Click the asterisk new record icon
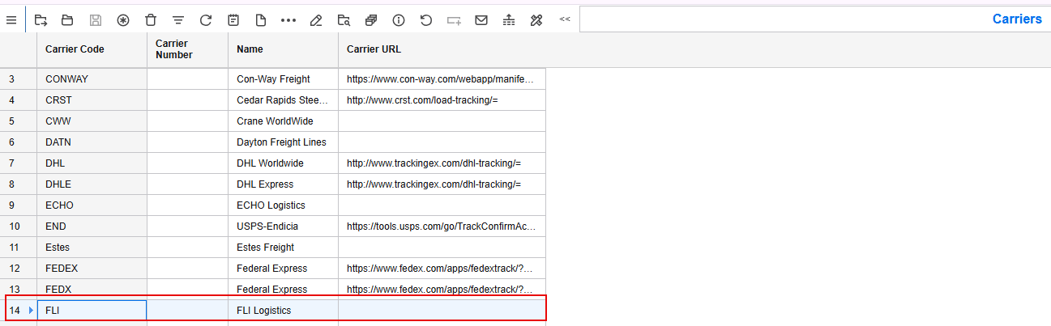 point(123,19)
